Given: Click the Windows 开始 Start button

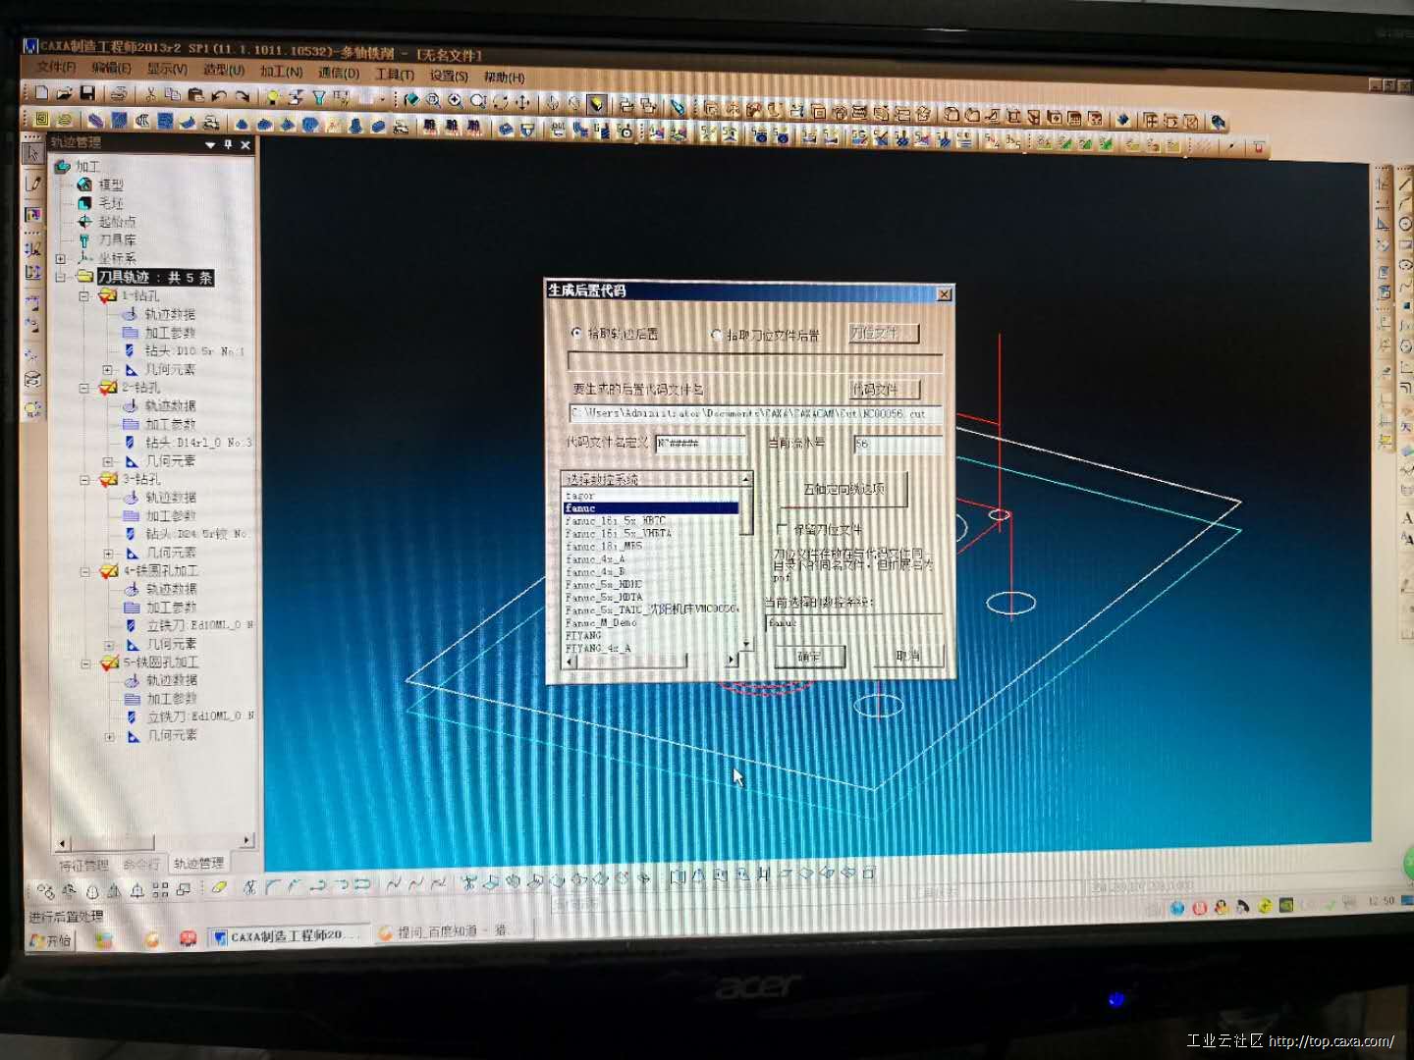Looking at the screenshot, I should point(49,940).
